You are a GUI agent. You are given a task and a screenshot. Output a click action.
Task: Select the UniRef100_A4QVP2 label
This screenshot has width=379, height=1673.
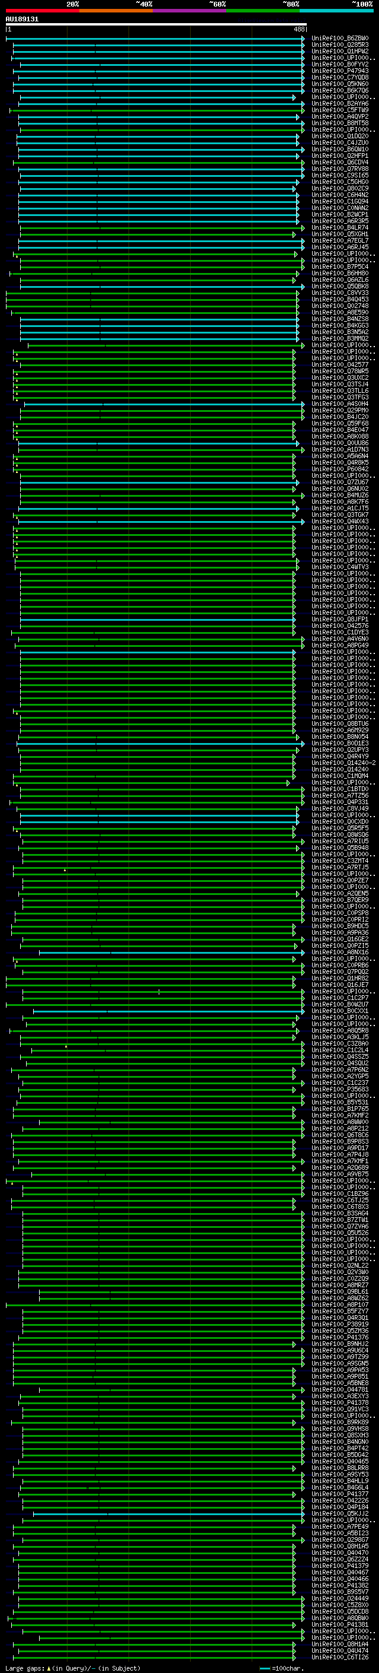[339, 117]
